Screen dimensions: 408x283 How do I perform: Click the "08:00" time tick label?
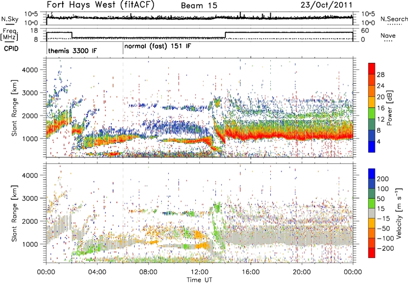(148, 272)
